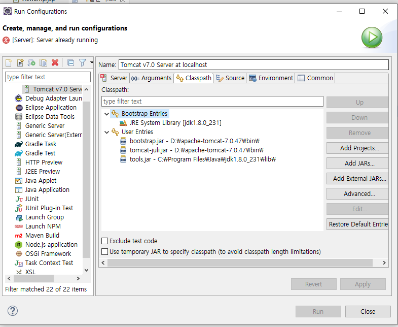Click New launch configuration icon

click(x=9, y=62)
